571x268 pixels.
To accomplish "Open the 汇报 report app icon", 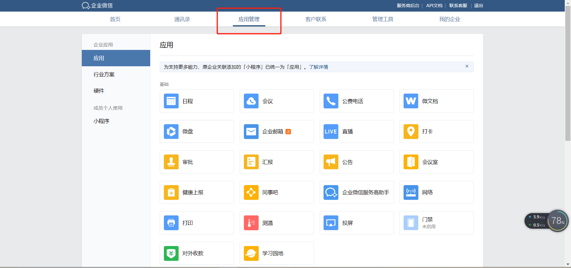I will click(x=251, y=162).
